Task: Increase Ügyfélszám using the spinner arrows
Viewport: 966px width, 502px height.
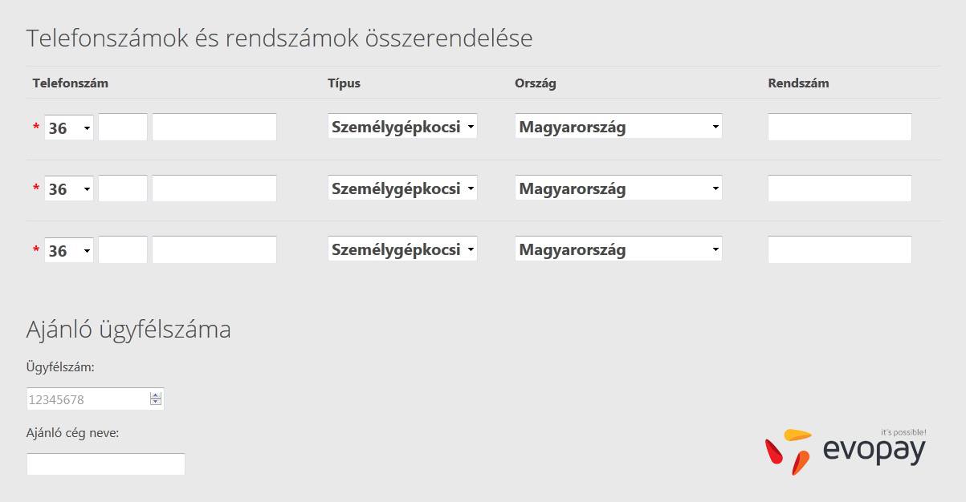Action: 156,395
